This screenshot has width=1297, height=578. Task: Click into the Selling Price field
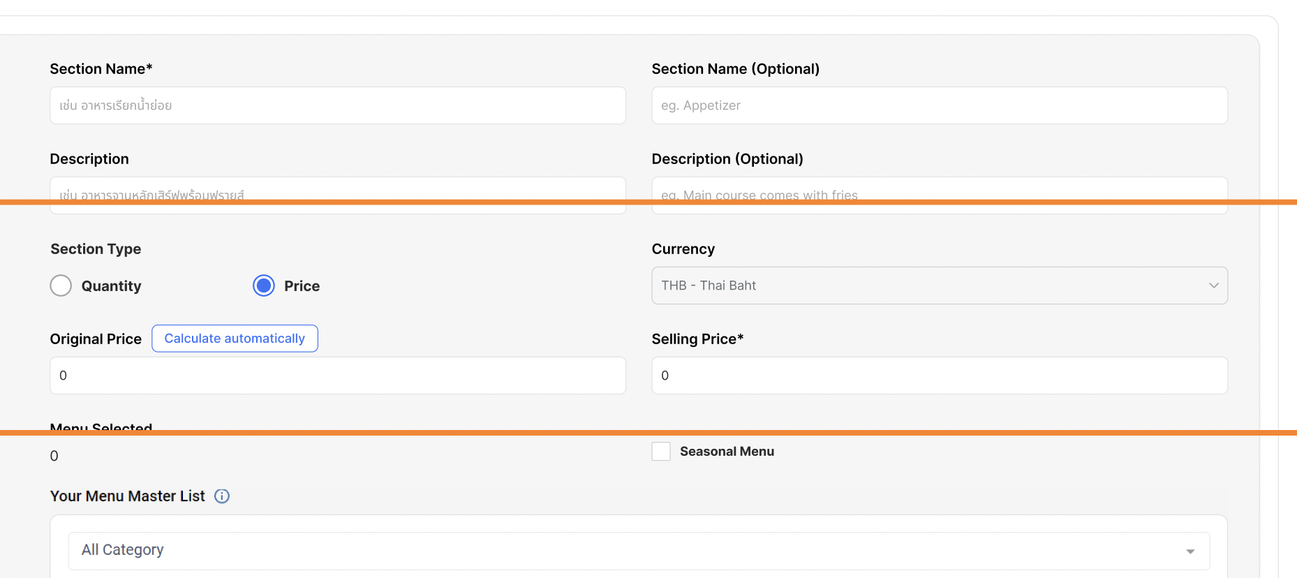pos(939,376)
